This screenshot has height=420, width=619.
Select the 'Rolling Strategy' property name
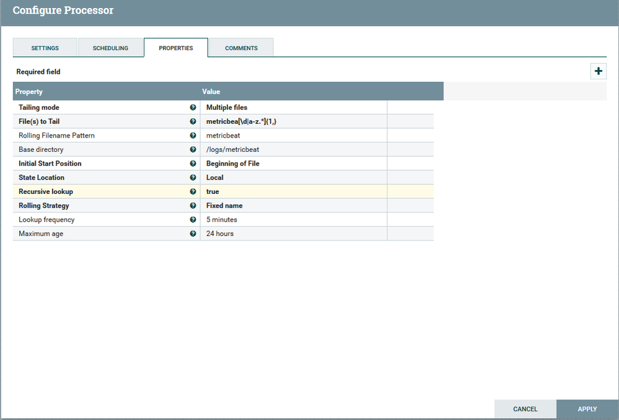coord(44,205)
